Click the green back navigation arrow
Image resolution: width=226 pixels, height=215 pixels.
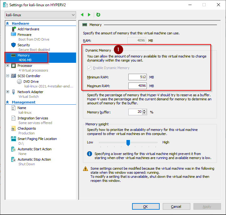(82, 15)
